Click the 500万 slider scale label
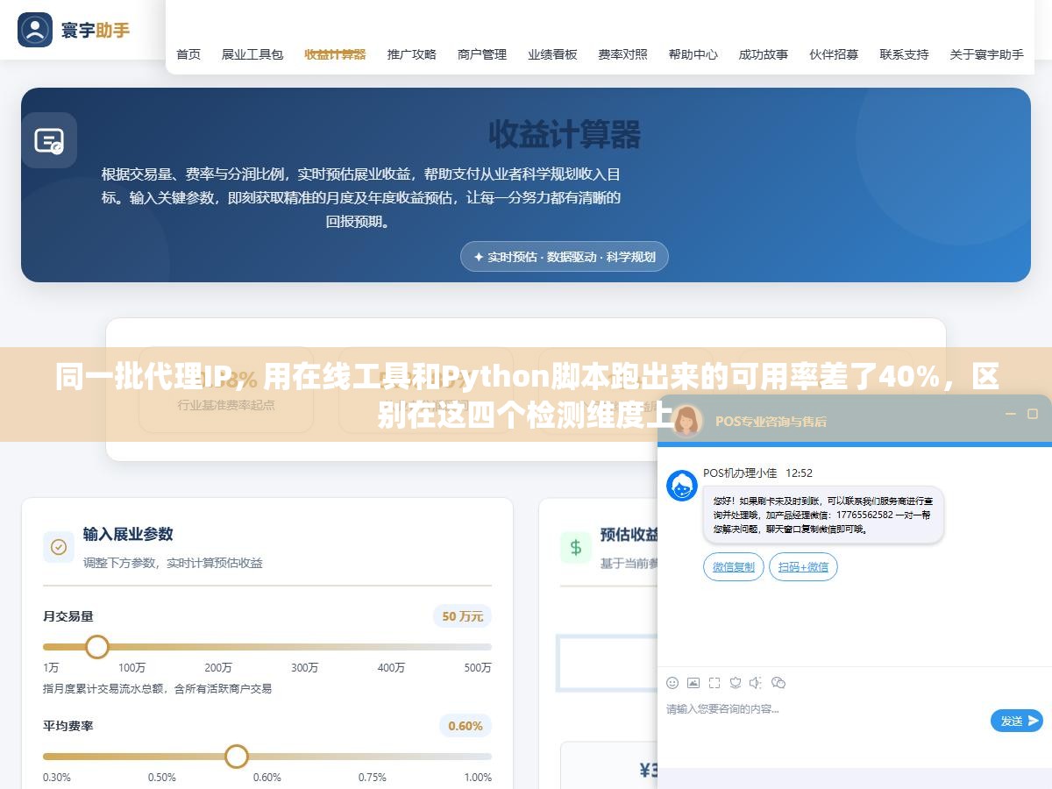Image resolution: width=1052 pixels, height=789 pixels. point(478,668)
